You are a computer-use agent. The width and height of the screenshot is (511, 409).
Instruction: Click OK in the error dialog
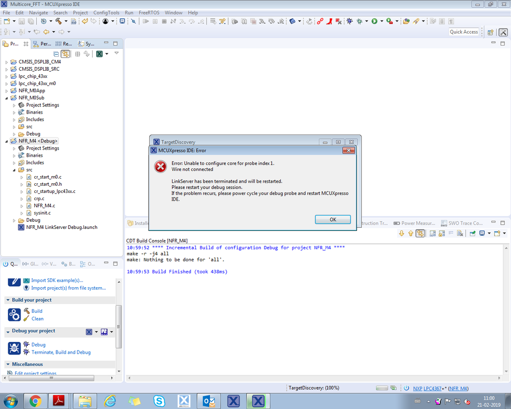click(332, 220)
